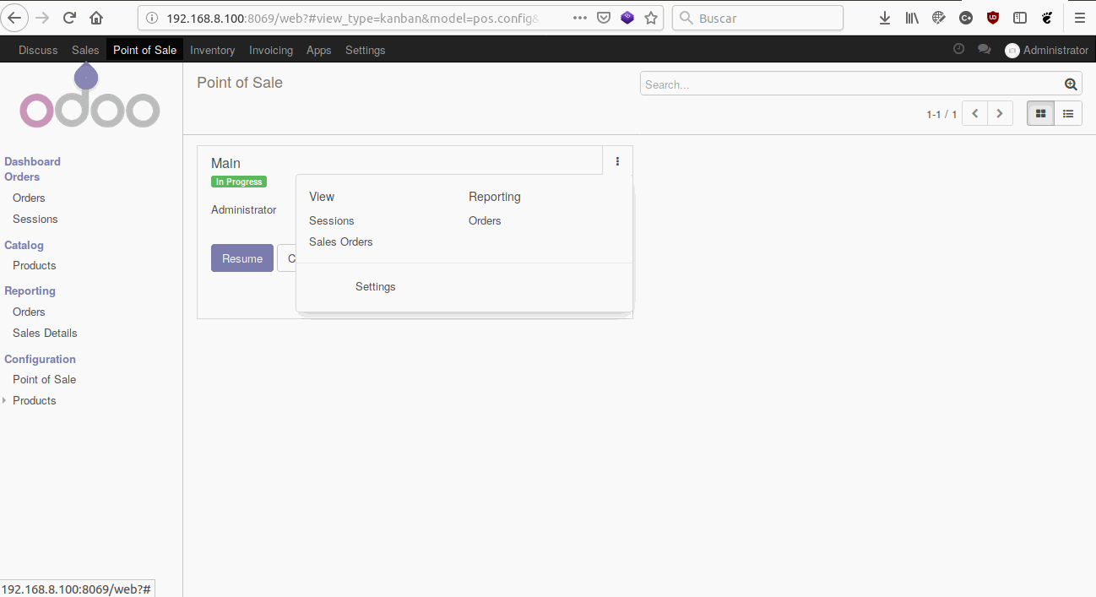Click the In Progress status badge
Viewport: 1096px width, 597px height.
238,181
